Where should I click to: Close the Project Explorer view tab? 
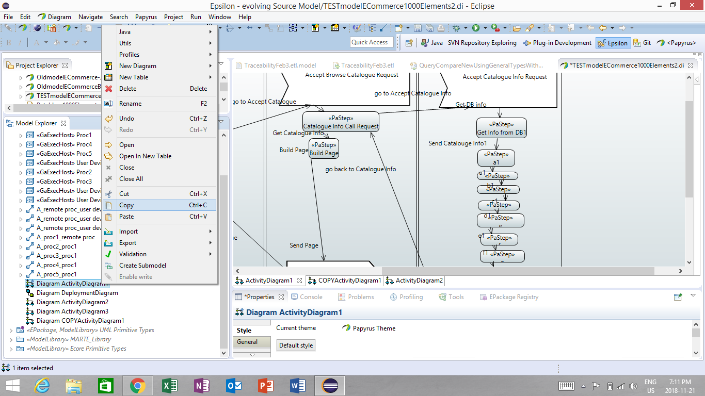tap(65, 65)
